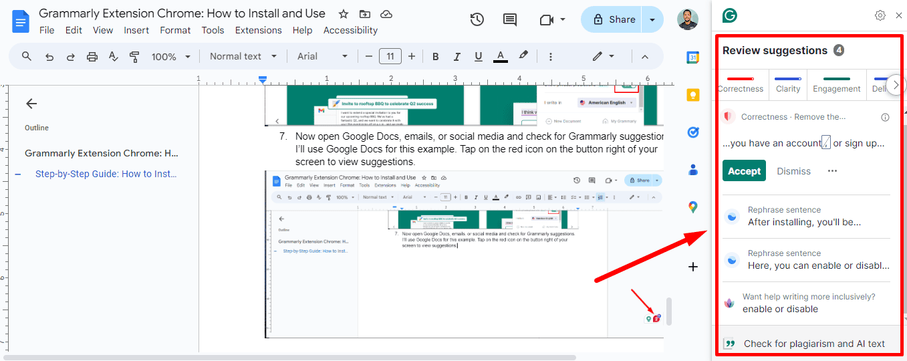Close the Grammarly sidebar
The width and height of the screenshot is (907, 361).
pyautogui.click(x=898, y=15)
